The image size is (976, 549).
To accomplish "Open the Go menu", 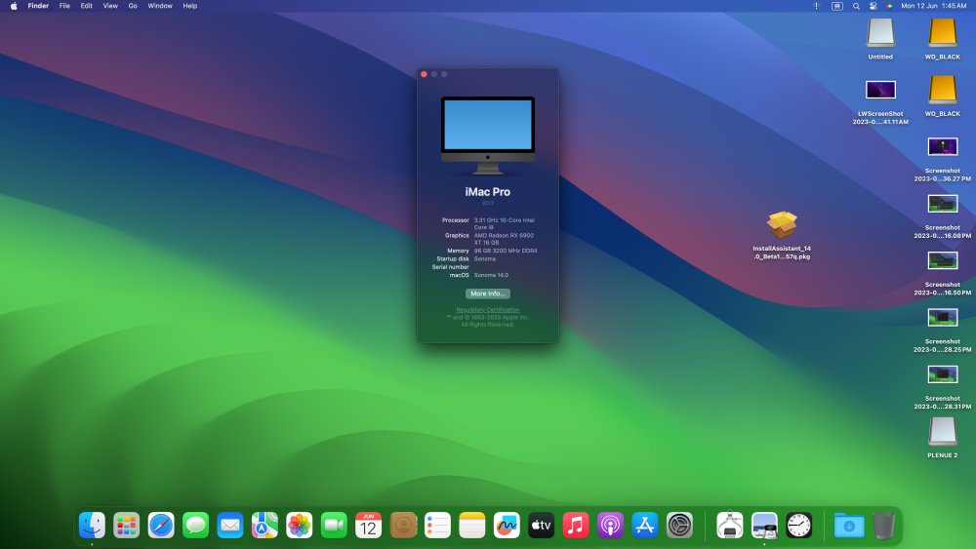I will click(x=133, y=6).
